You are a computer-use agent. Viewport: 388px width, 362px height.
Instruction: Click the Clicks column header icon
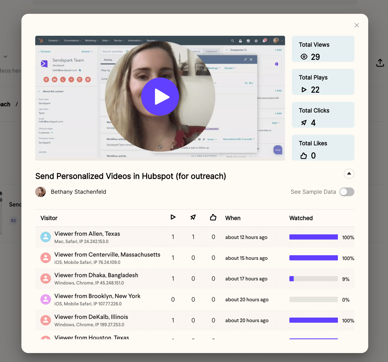[x=193, y=217]
